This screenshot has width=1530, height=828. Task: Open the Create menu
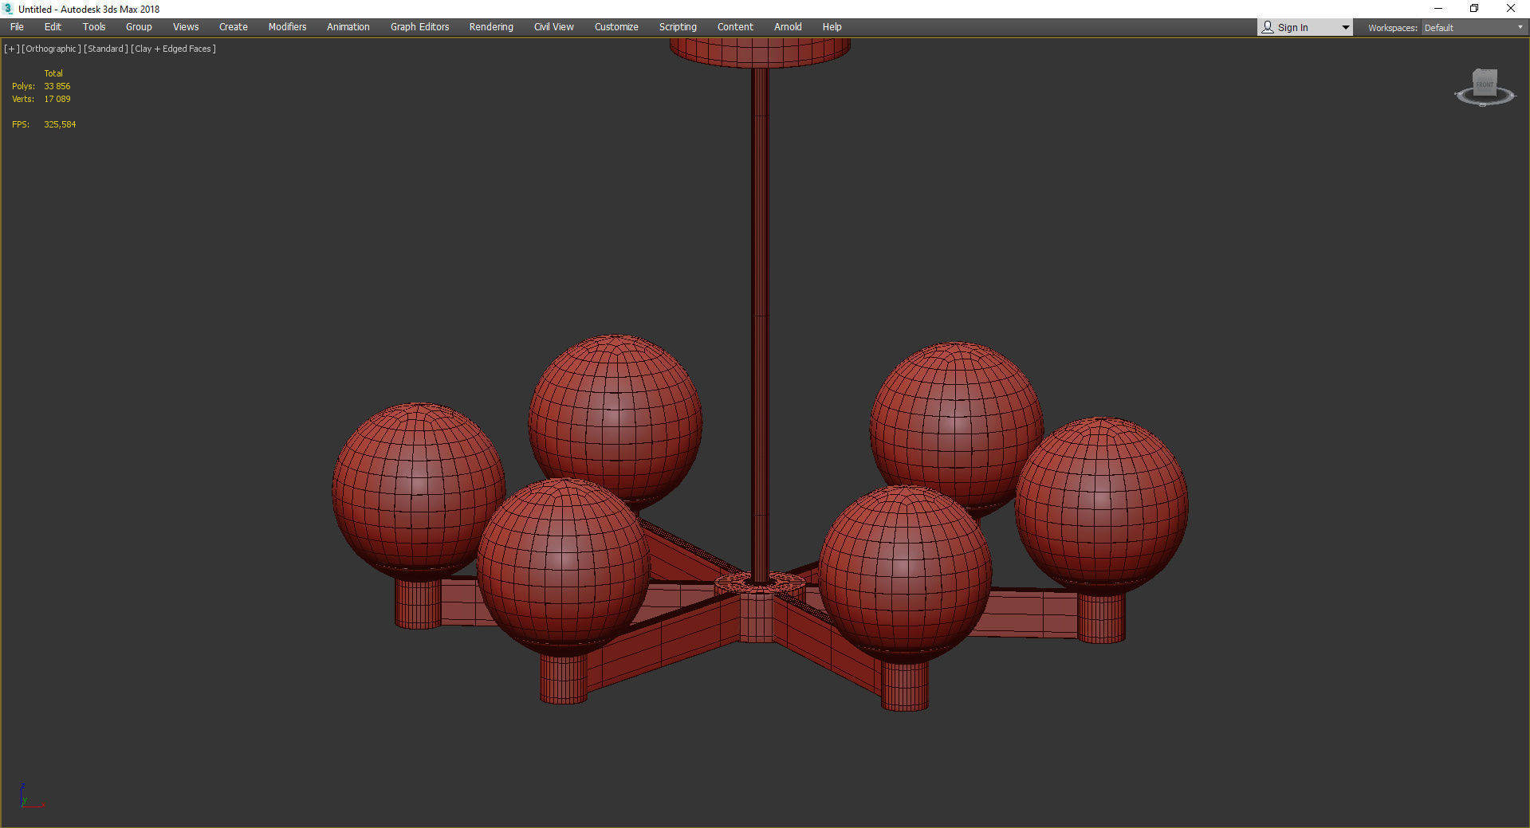pos(234,27)
